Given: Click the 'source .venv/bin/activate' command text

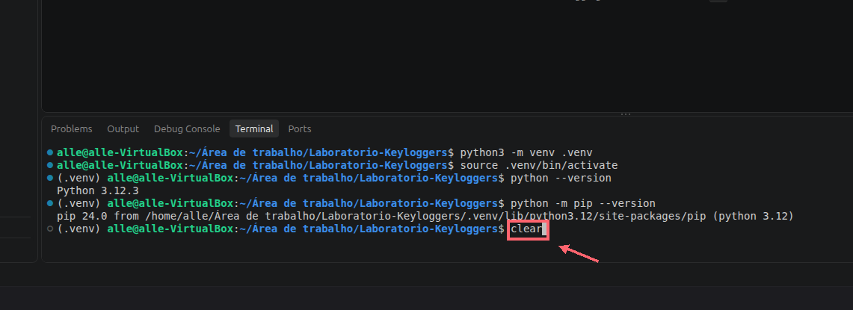Looking at the screenshot, I should (x=539, y=165).
